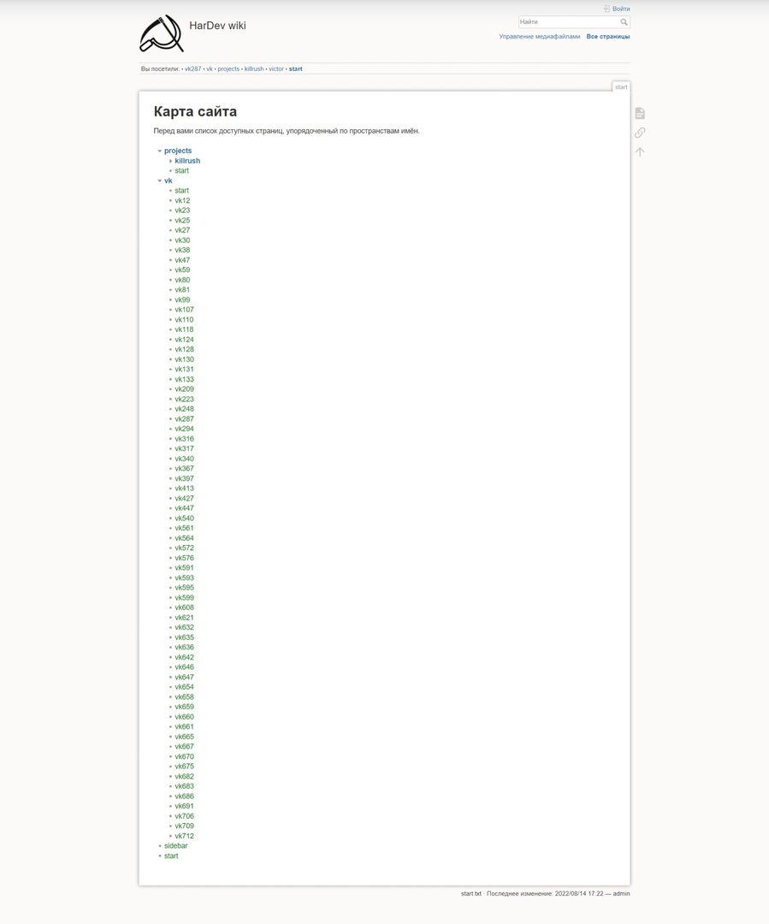Click the search magnifier icon
This screenshot has height=924, width=769.
(x=624, y=21)
